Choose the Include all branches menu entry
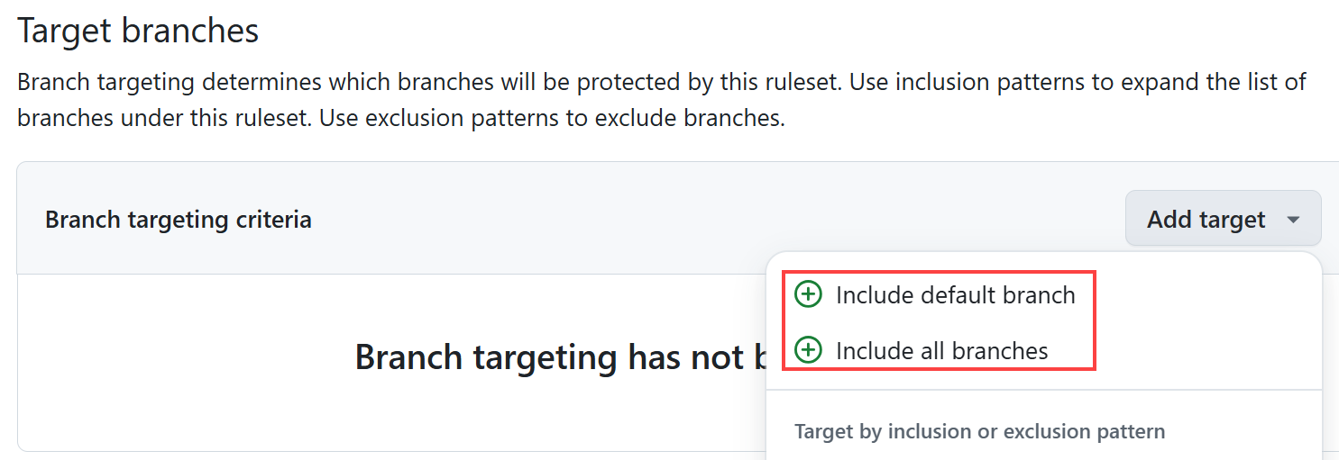This screenshot has width=1339, height=460. click(x=941, y=351)
